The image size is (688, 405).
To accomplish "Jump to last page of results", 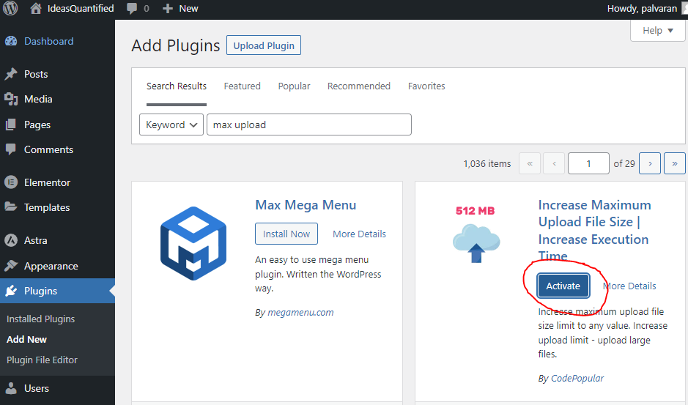I will (x=674, y=163).
